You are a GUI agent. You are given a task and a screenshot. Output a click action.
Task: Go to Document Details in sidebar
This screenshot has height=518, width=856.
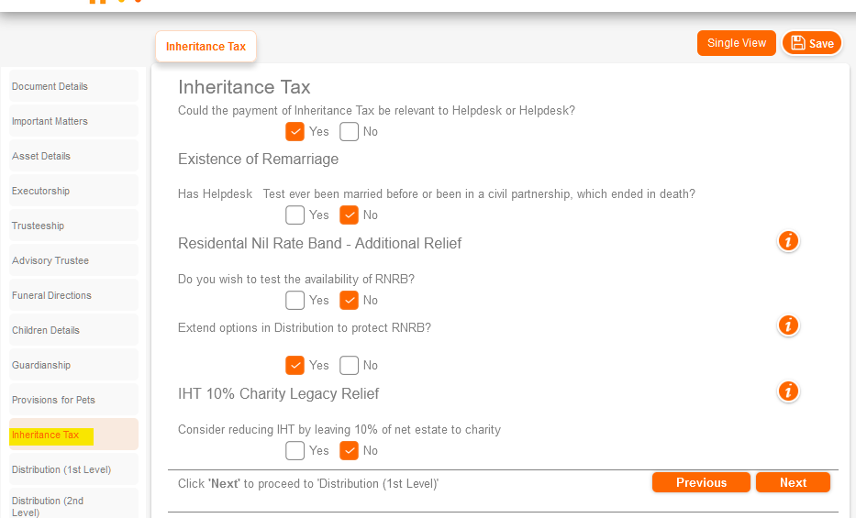pyautogui.click(x=50, y=86)
